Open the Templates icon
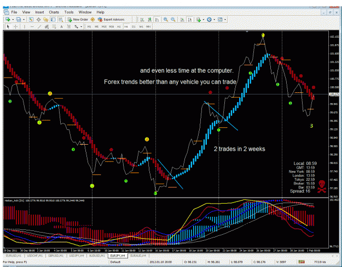The height and width of the screenshot is (267, 342). 220,20
